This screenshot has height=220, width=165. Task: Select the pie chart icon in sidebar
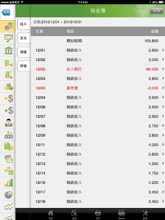[x=9, y=195]
